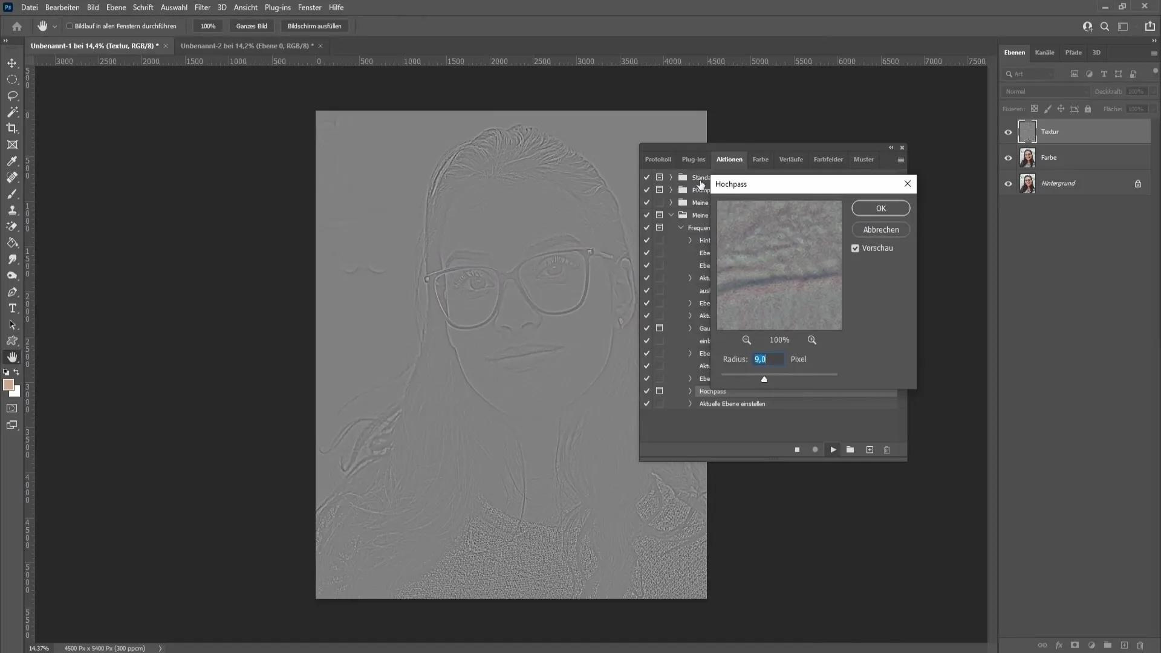This screenshot has width=1161, height=653.
Task: Click OK to apply Hochpass filter
Action: [880, 207]
